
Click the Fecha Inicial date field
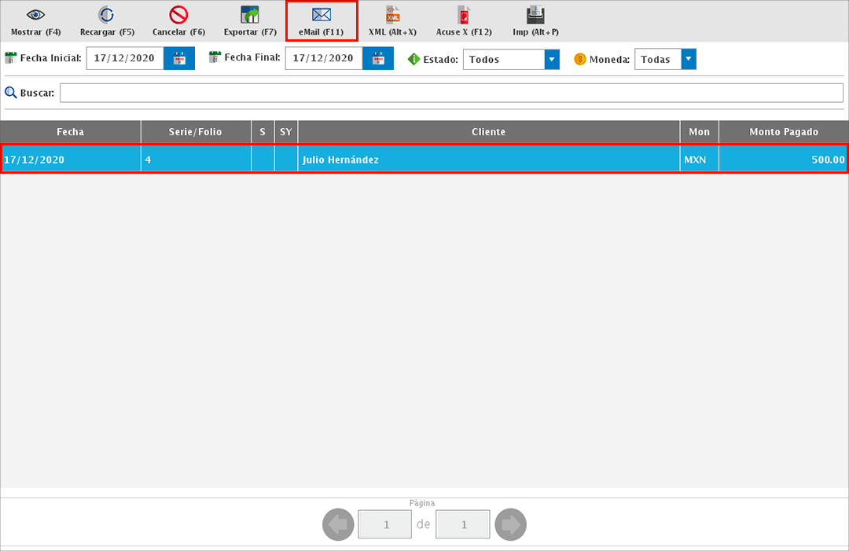(x=125, y=59)
